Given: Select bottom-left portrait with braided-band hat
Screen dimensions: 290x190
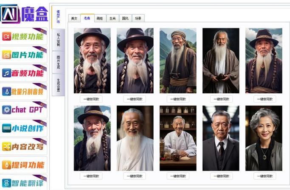Looking at the screenshot, I should (x=92, y=138).
